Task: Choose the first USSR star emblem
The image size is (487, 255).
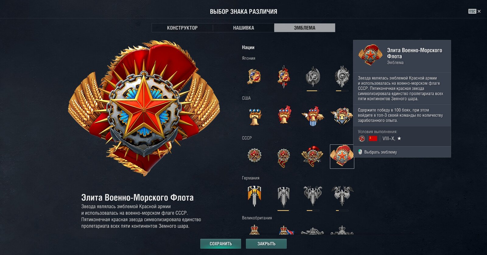Action: (x=254, y=156)
